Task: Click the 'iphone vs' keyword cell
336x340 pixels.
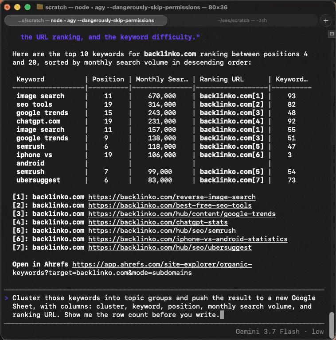Action: coord(34,155)
